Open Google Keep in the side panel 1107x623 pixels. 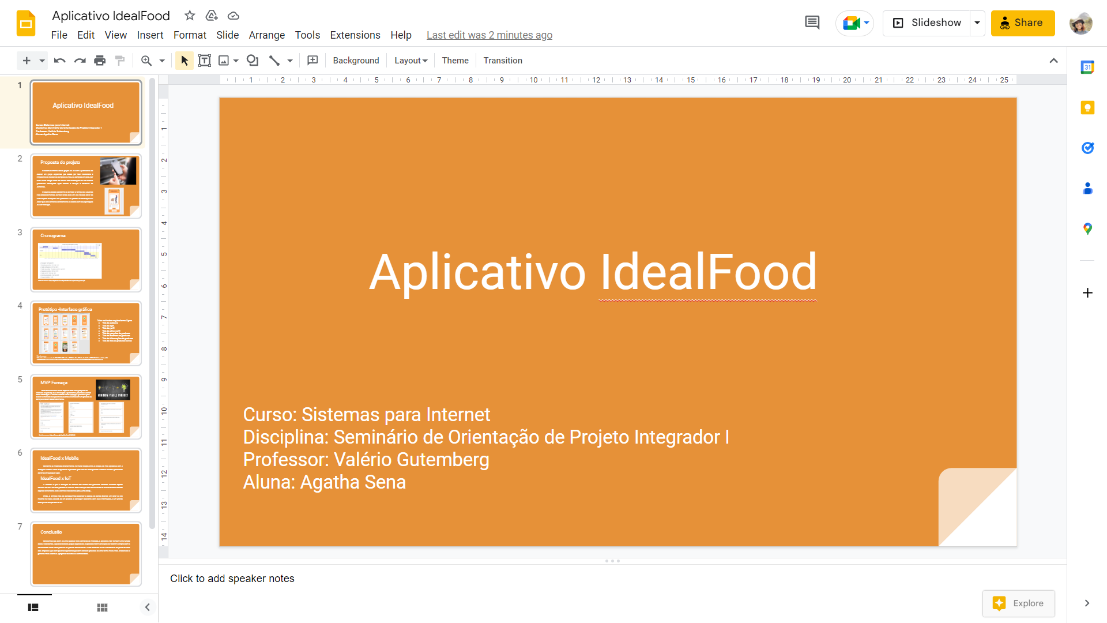tap(1088, 107)
